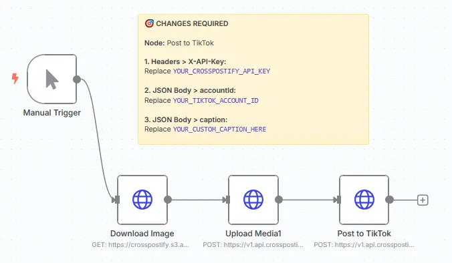Select the Download Image node label
The height and width of the screenshot is (263, 452).
click(x=142, y=234)
